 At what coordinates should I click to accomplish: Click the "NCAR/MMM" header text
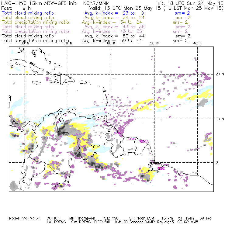pyautogui.click(x=96, y=3)
